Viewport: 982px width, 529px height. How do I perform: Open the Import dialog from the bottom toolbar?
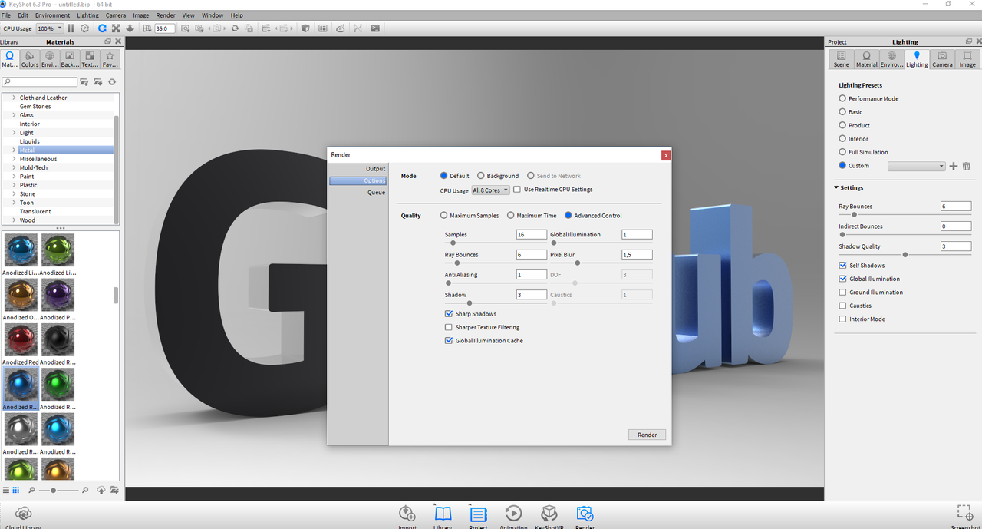tap(407, 515)
